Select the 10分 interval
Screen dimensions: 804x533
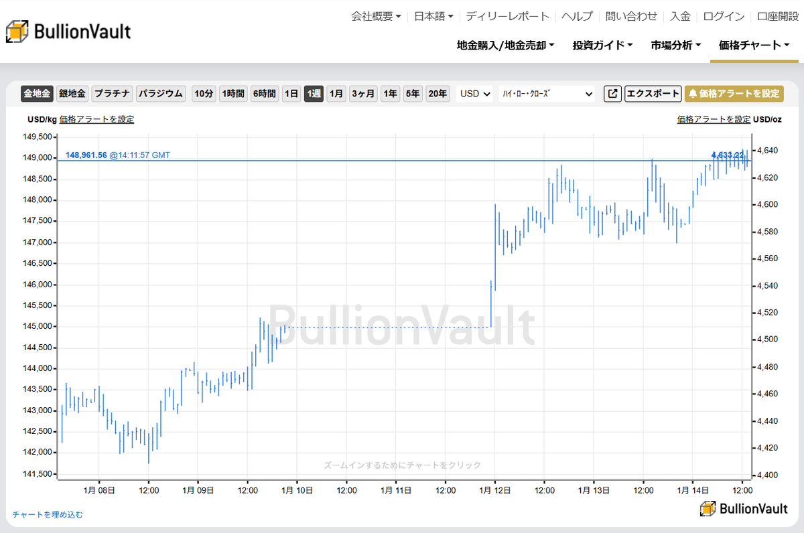click(x=204, y=94)
